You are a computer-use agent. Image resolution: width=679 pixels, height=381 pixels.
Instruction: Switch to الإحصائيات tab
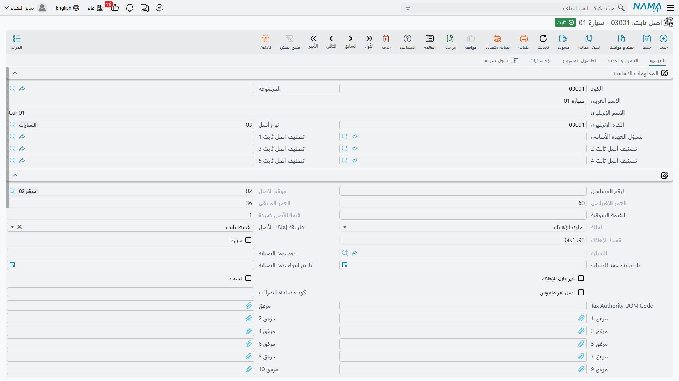(540, 61)
